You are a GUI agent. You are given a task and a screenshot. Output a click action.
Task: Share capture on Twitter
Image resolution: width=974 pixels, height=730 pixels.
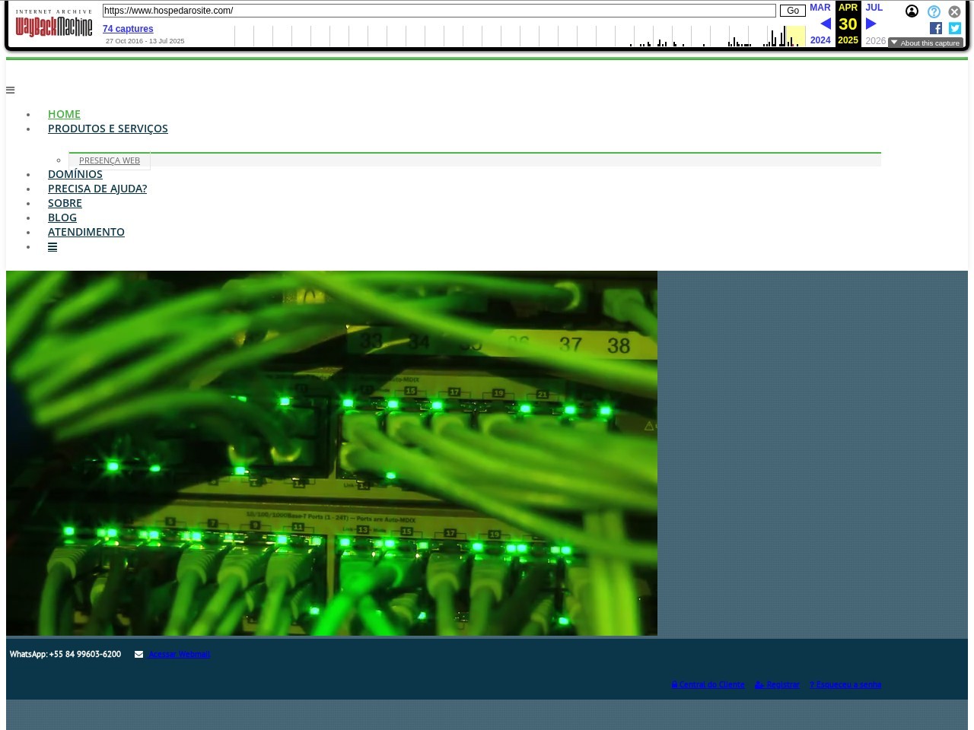click(955, 28)
